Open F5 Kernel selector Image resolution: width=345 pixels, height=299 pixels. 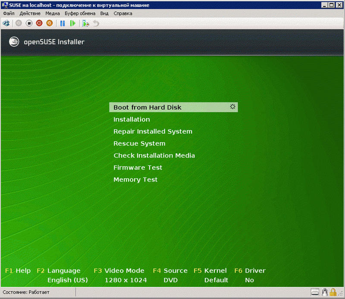pos(210,270)
